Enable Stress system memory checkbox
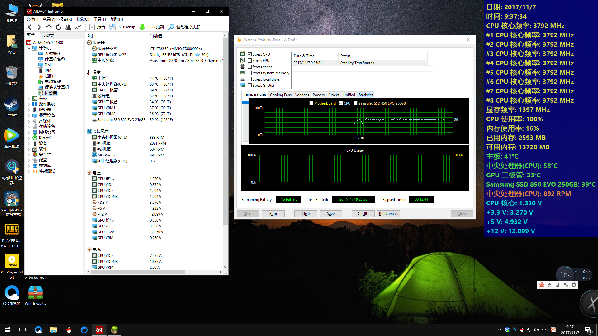Image resolution: width=598 pixels, height=336 pixels. (249, 73)
